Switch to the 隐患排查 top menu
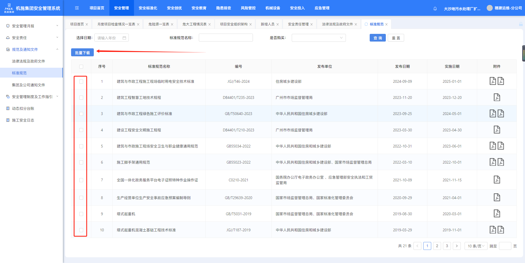The height and width of the screenshot is (263, 525). pyautogui.click(x=223, y=8)
